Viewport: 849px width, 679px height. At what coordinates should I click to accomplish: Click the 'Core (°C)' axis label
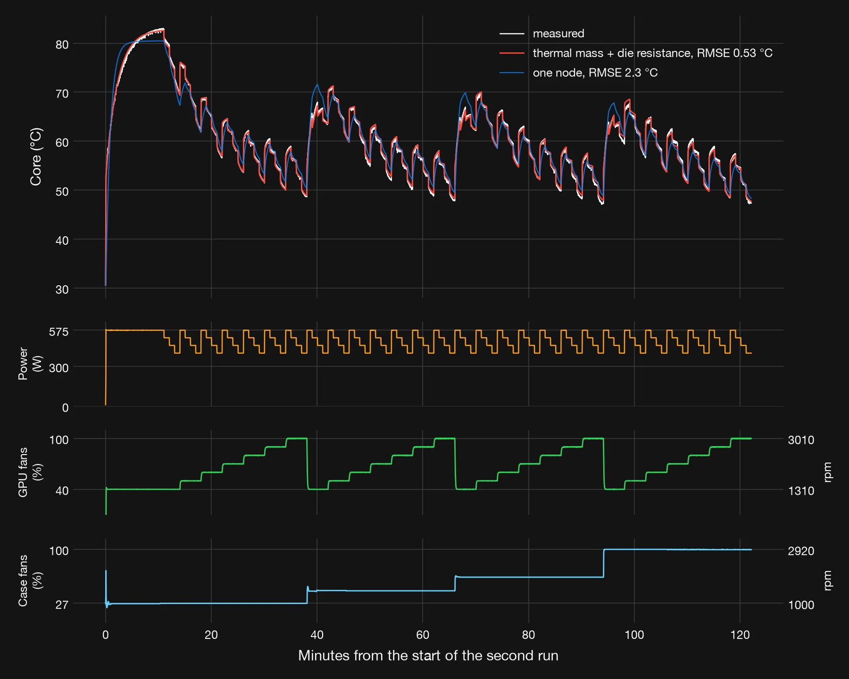36,157
